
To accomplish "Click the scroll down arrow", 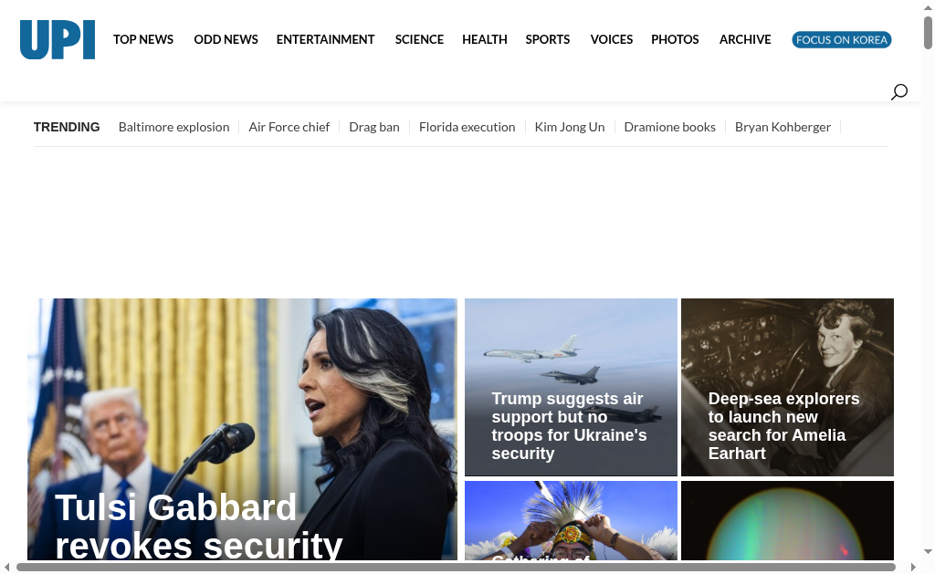I will pyautogui.click(x=928, y=552).
